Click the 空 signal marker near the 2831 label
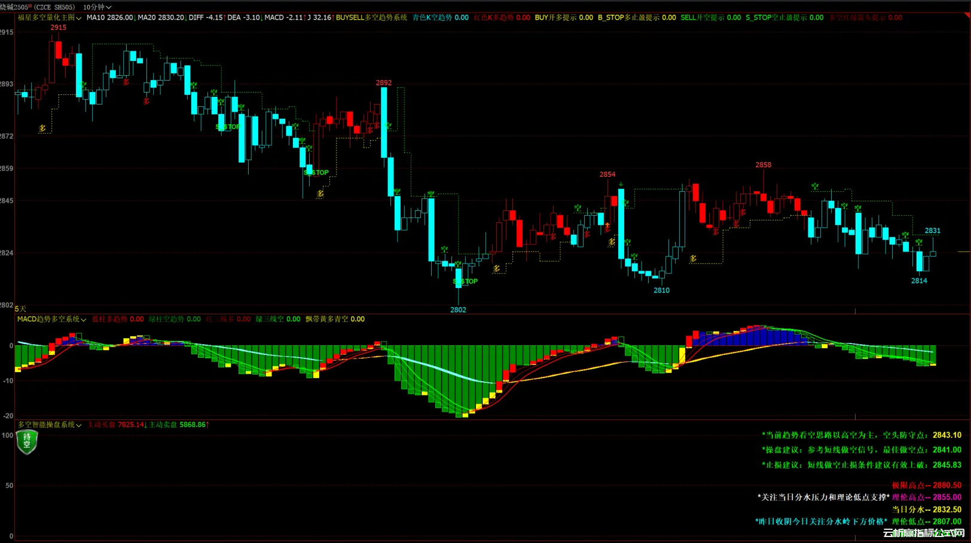The width and height of the screenshot is (971, 543). coord(918,242)
